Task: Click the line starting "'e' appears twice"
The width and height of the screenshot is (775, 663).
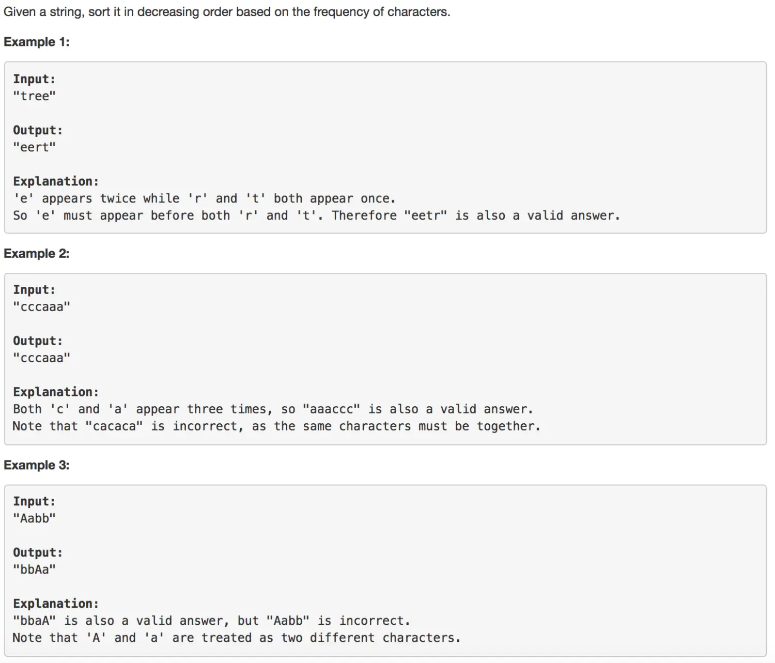Action: (204, 198)
